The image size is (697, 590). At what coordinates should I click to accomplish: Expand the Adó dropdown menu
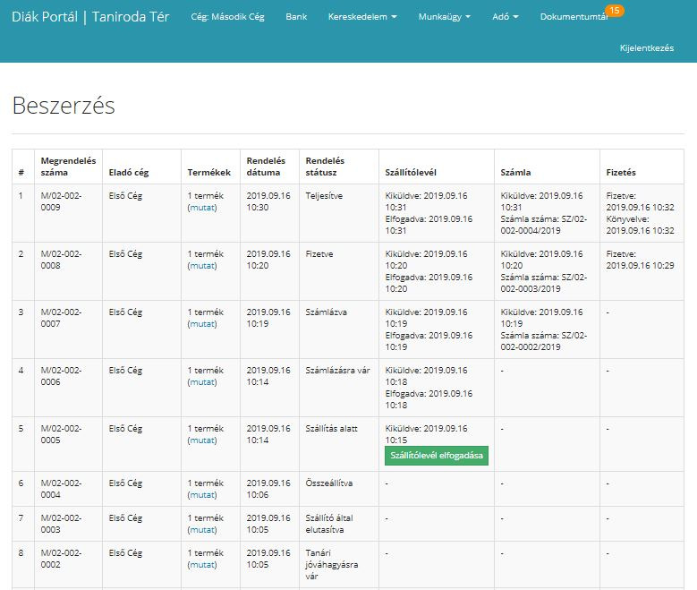tap(505, 17)
